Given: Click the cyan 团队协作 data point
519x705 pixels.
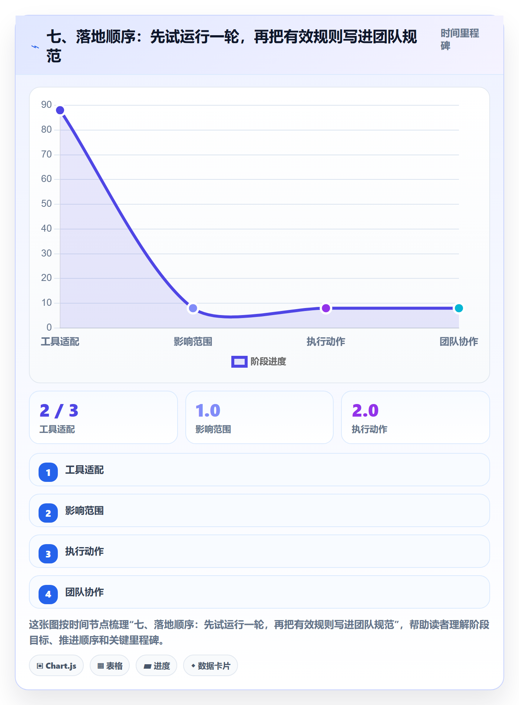Looking at the screenshot, I should coord(459,308).
